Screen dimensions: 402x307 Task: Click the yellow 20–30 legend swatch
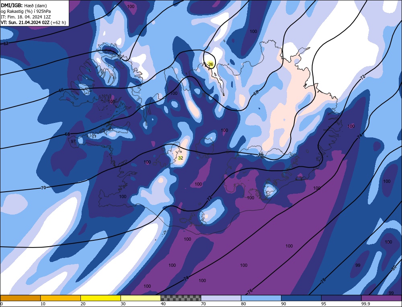click(100, 298)
